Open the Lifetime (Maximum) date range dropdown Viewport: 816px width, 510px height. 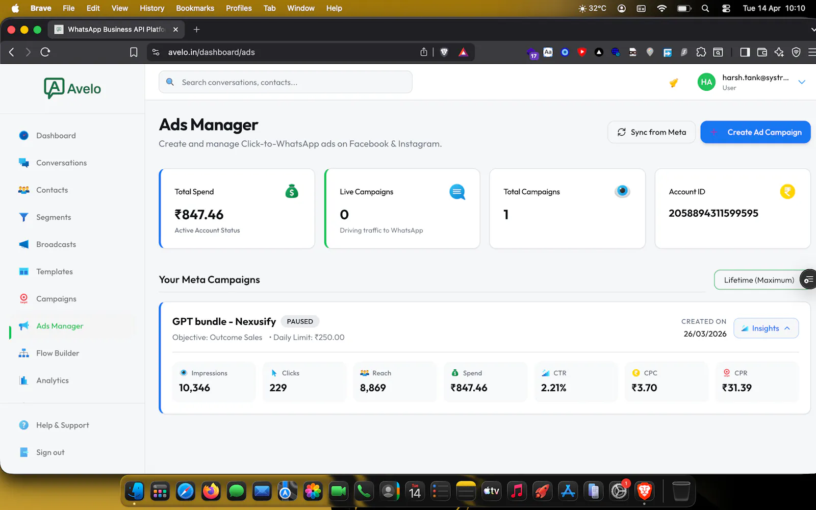759,280
